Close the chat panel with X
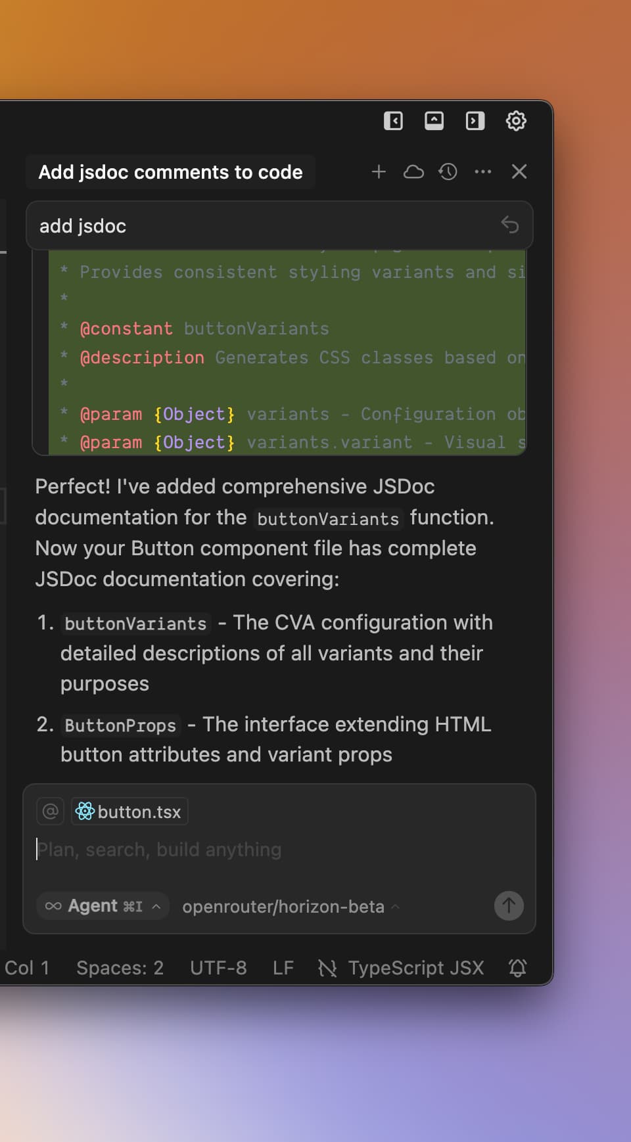 (519, 172)
